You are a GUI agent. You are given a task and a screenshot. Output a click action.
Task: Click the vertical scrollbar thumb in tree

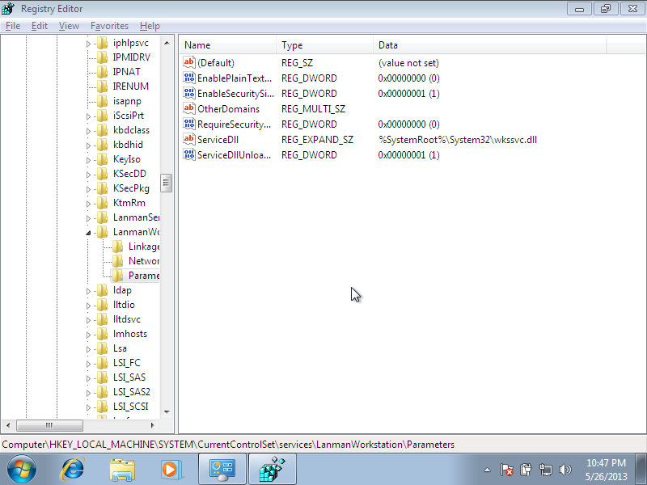[167, 183]
